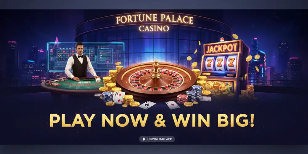Click the coin tray of slot machine
The image size is (308, 154).
point(220,88)
